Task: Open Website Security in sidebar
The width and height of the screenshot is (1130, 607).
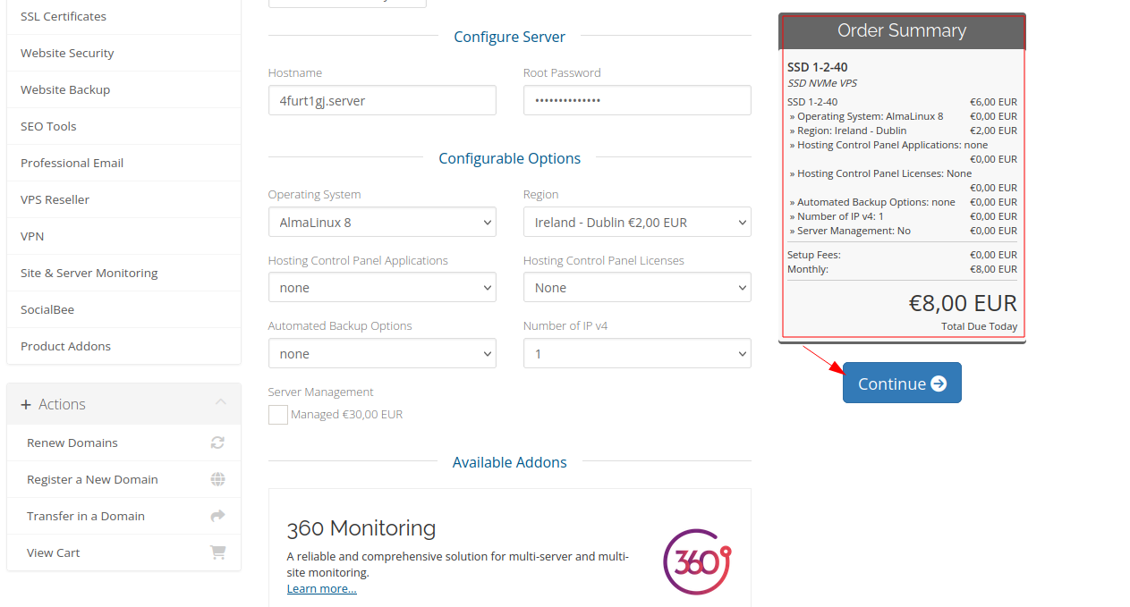Action: coord(123,53)
